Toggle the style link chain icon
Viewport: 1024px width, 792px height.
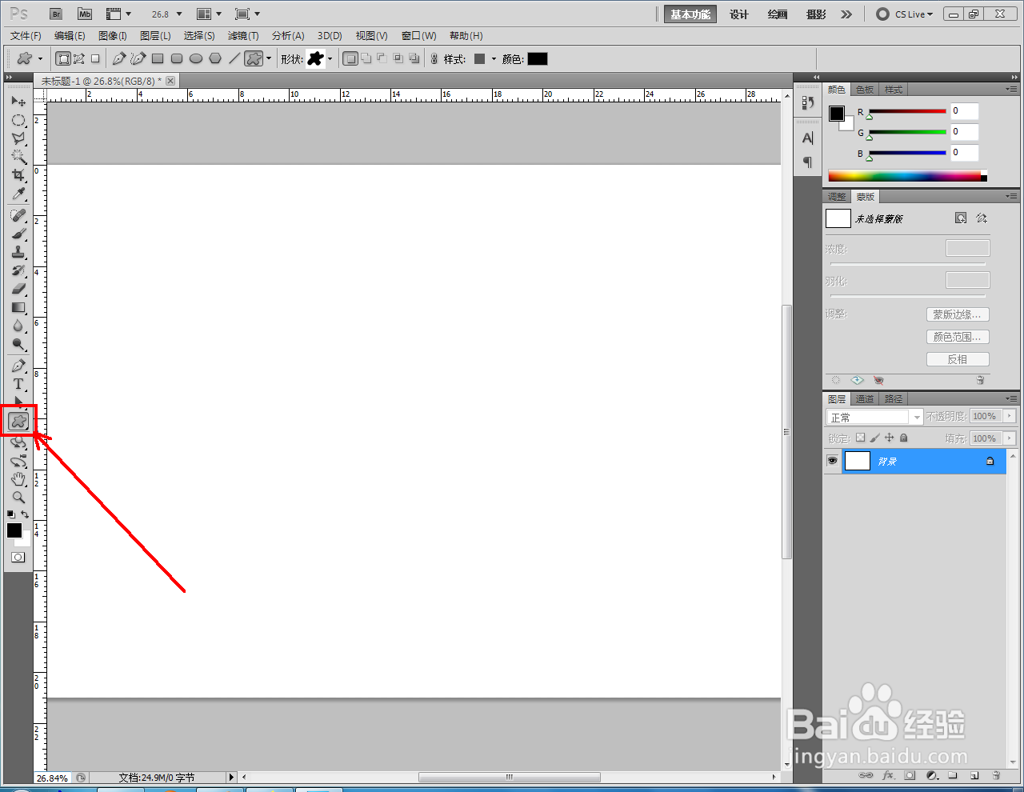click(434, 58)
